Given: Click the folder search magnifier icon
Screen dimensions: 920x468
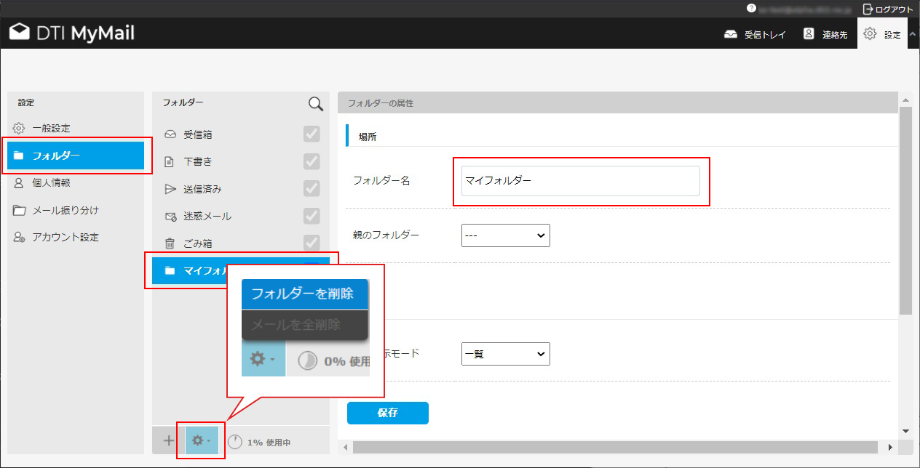Looking at the screenshot, I should [x=316, y=104].
